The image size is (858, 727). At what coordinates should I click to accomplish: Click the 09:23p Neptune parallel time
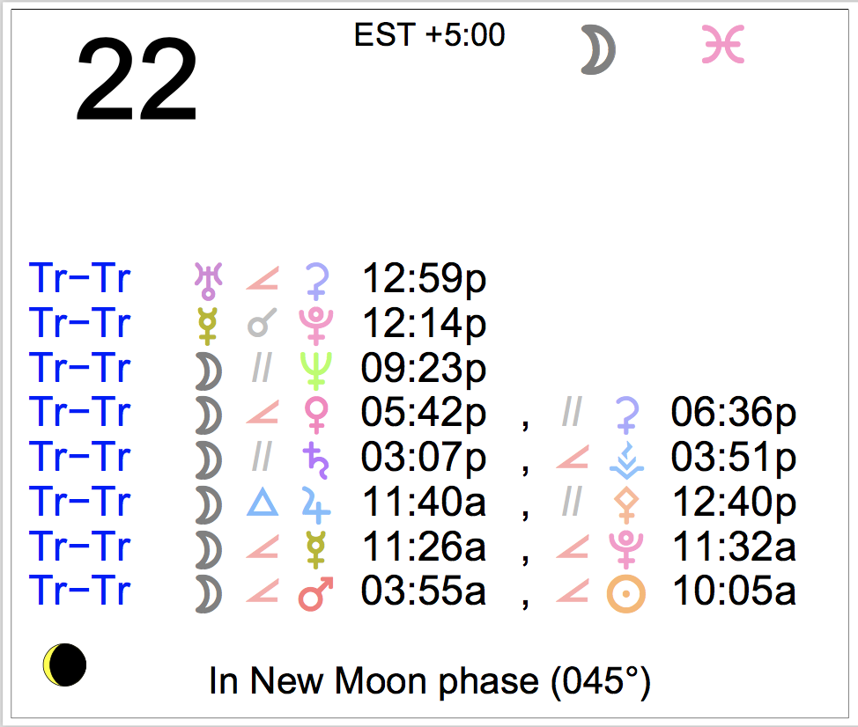click(424, 370)
